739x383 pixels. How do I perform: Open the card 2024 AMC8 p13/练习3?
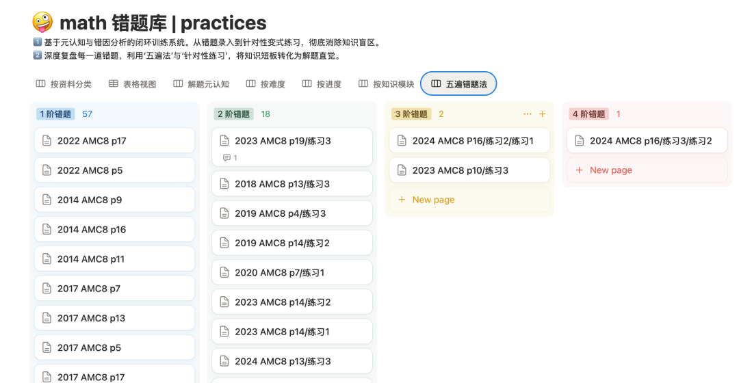(x=292, y=361)
